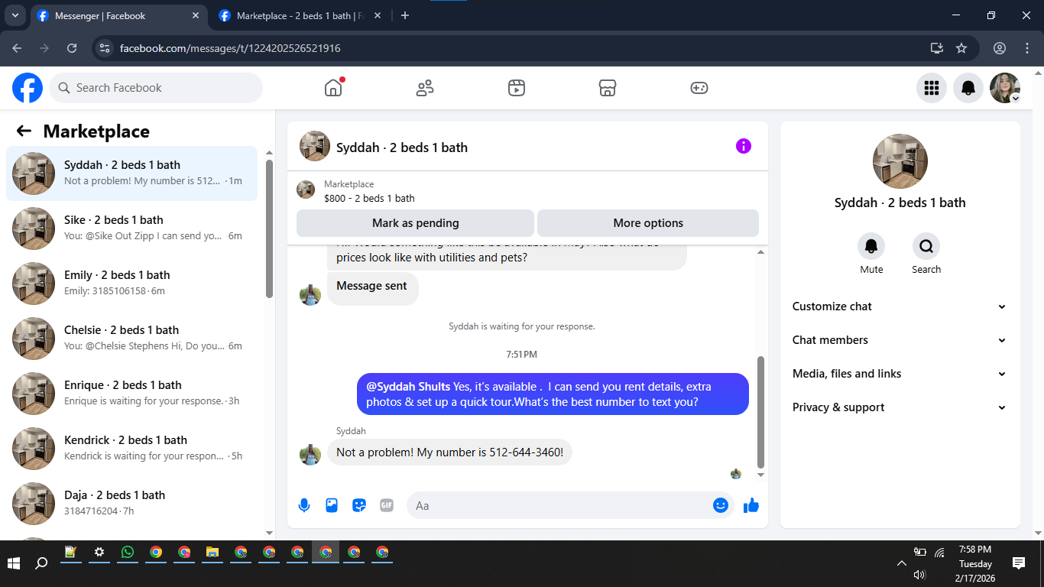Open the account profile picture menu
Screen dimensions: 1044x587
click(1005, 88)
